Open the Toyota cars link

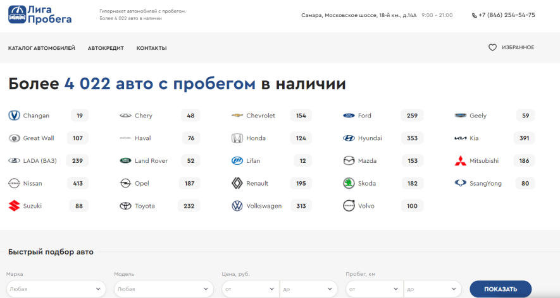tap(145, 206)
